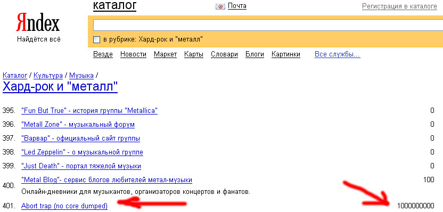Open "Fun But True" Metallica history link
Screen dimensions: 443x212
pyautogui.click(x=89, y=110)
